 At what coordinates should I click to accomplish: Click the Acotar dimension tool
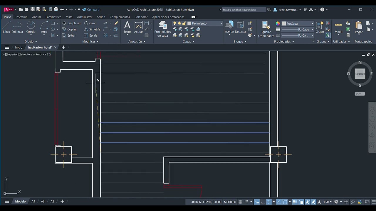point(138,27)
